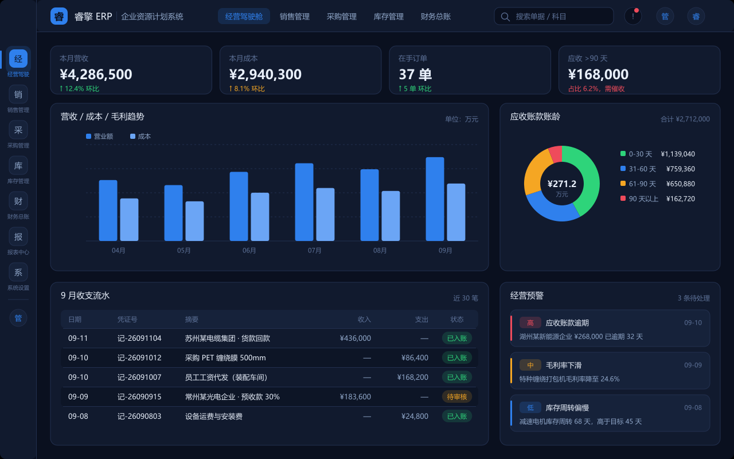Click the 本月营收 KPI card
The height and width of the screenshot is (459, 734).
click(x=131, y=70)
